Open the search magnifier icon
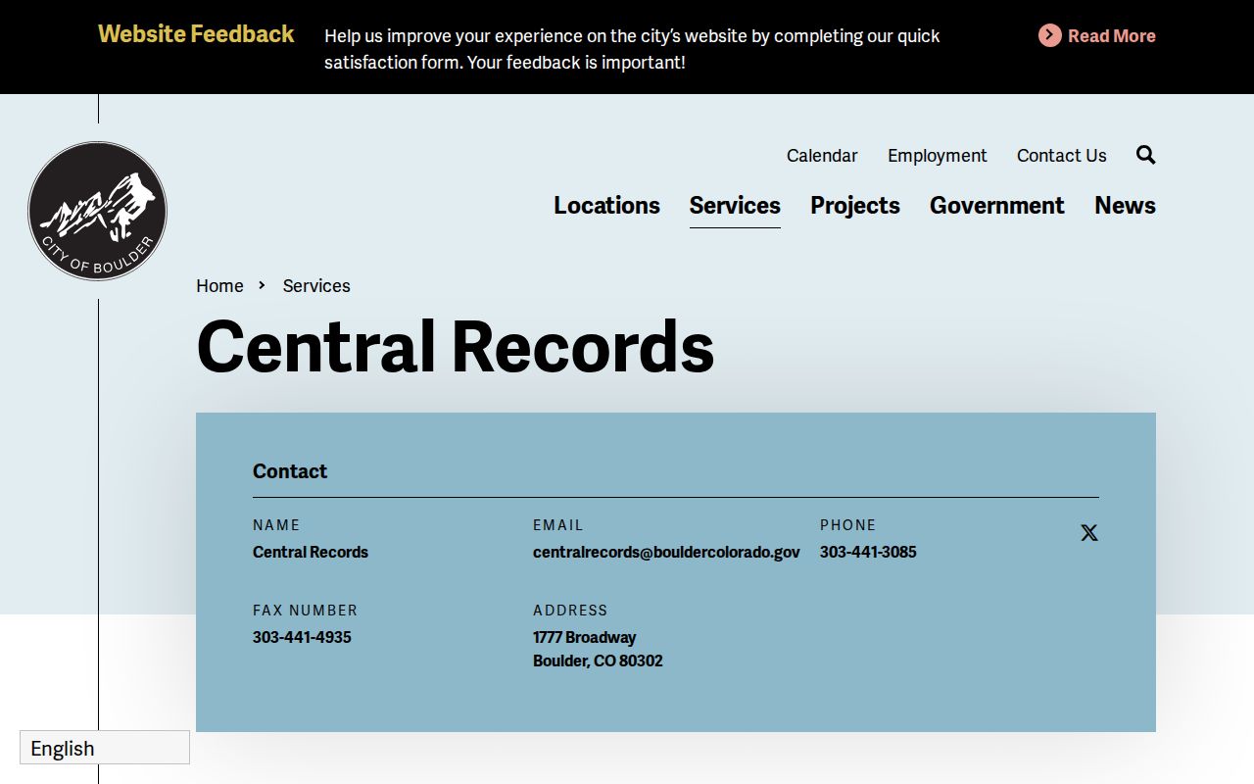The image size is (1254, 784). pyautogui.click(x=1145, y=155)
